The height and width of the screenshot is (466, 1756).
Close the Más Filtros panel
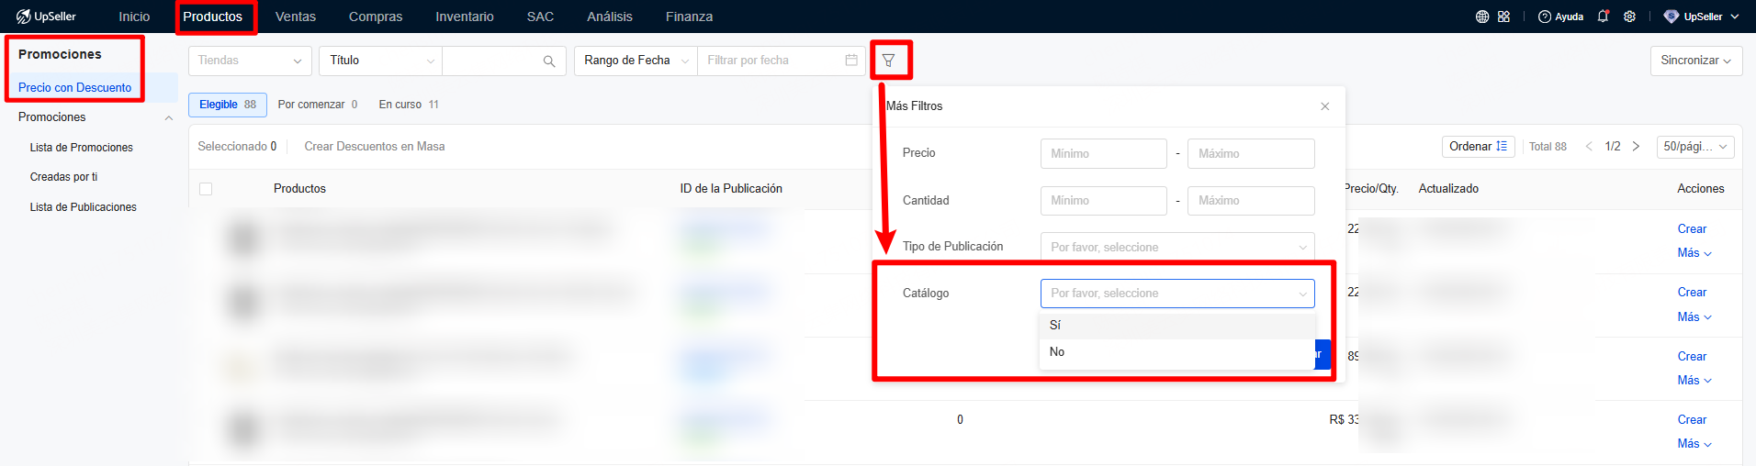(1324, 106)
